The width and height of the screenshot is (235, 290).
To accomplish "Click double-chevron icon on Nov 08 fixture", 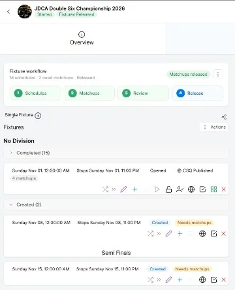I will [x=159, y=234].
